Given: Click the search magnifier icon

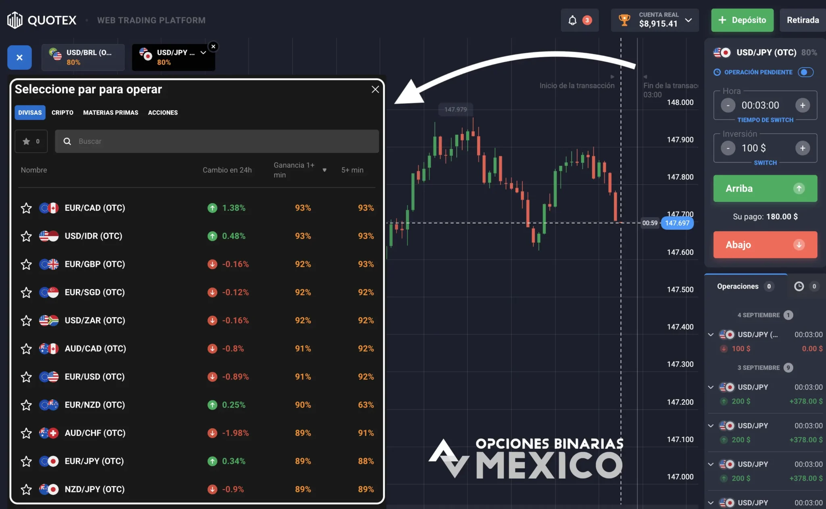Looking at the screenshot, I should [67, 141].
